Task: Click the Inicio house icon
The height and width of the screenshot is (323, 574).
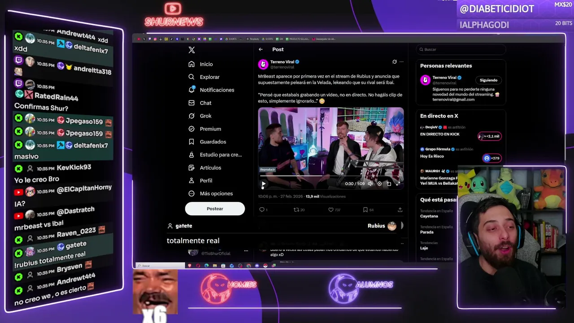Action: [x=191, y=64]
